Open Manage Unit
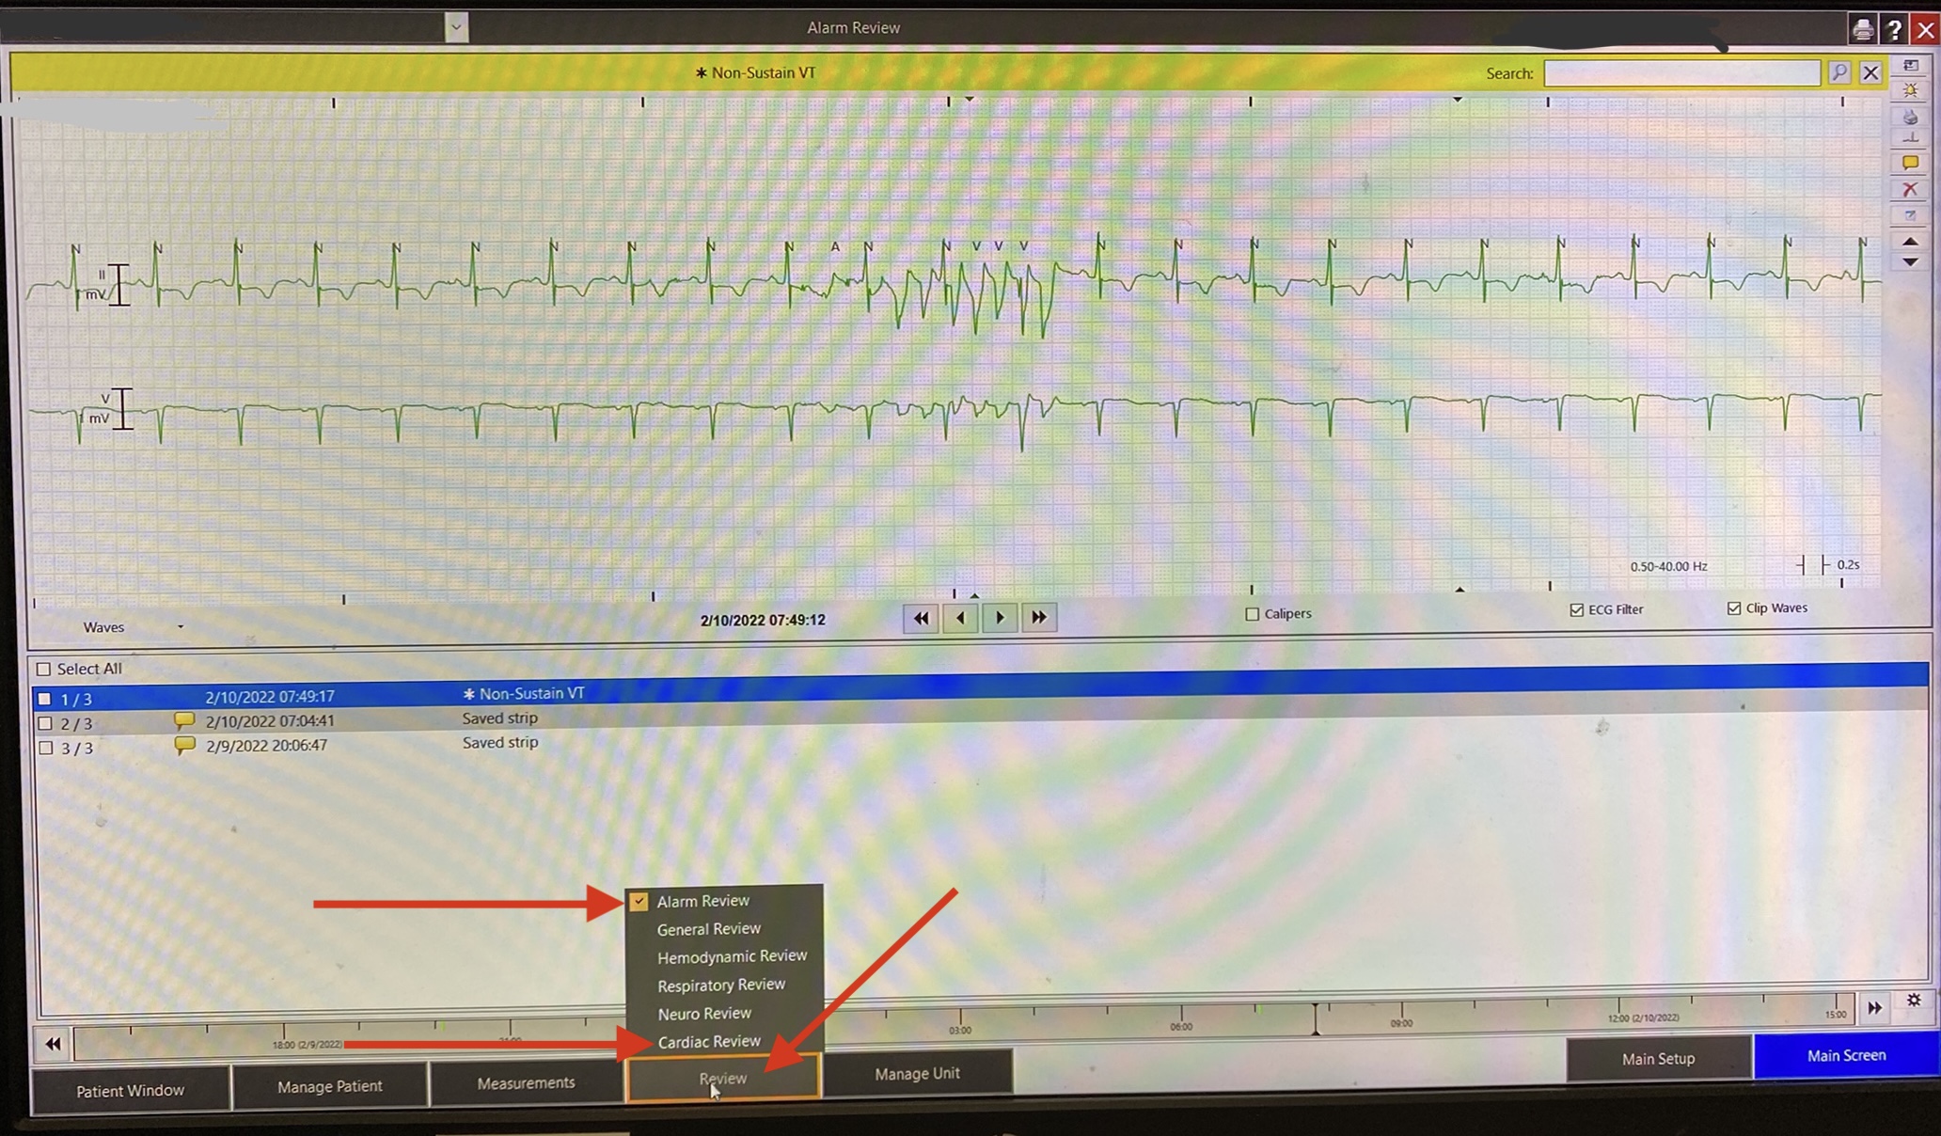Screen dimensions: 1941x1136 click(917, 1073)
